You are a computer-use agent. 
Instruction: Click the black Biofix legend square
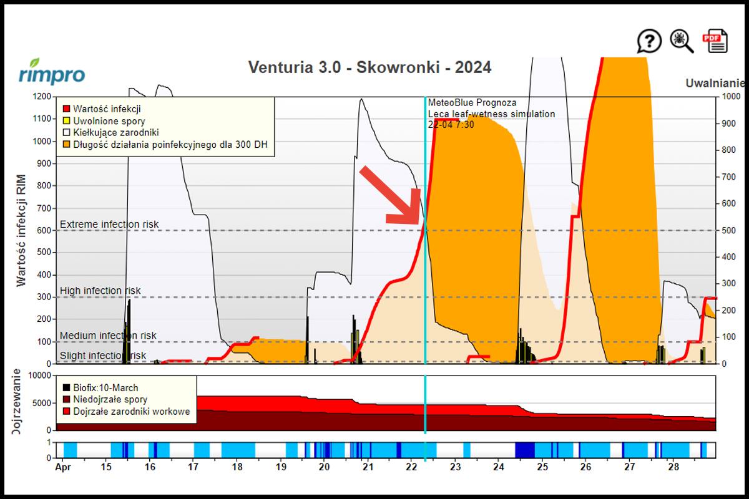pos(65,388)
